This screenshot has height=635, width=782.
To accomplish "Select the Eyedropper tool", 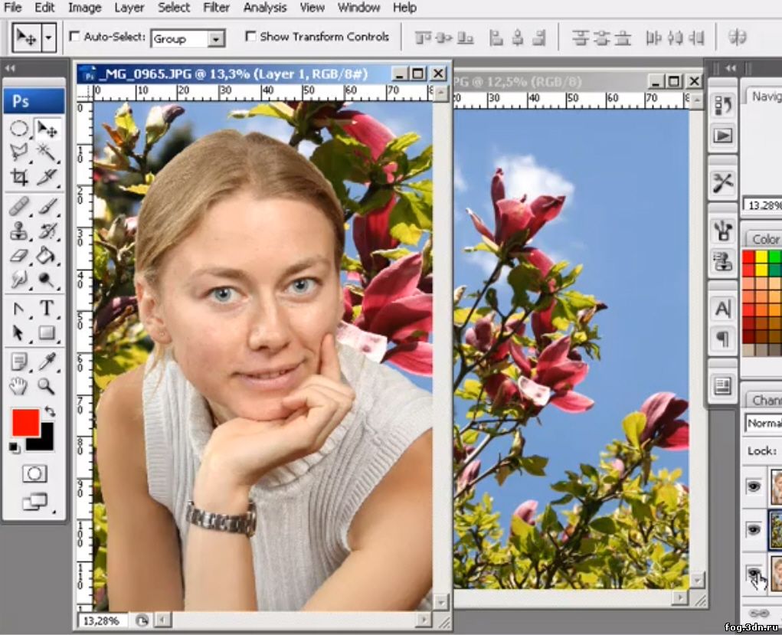I will click(x=47, y=362).
